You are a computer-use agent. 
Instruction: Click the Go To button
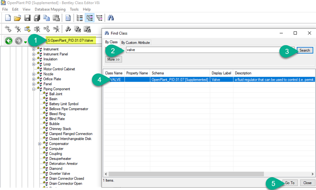click(290, 183)
